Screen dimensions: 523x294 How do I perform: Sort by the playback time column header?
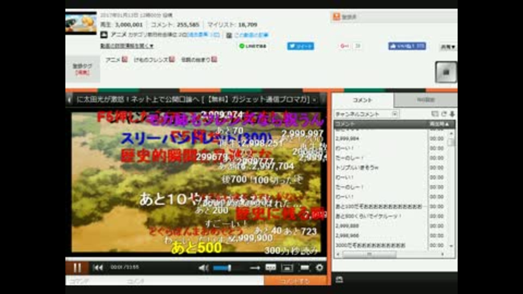(441, 124)
